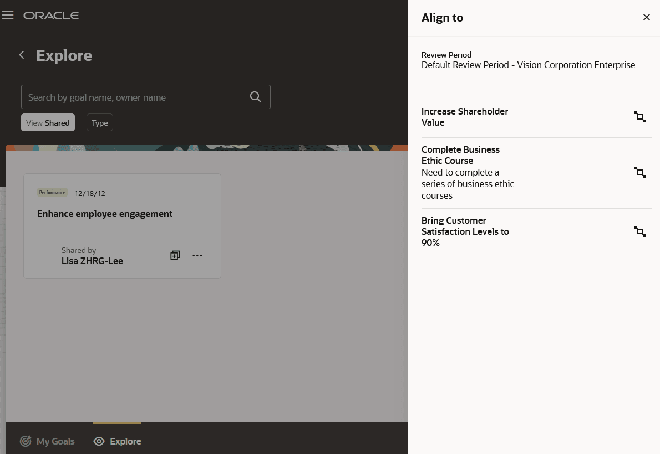Viewport: 660px width, 454px height.
Task: Focus the goal name search field
Action: 146,97
